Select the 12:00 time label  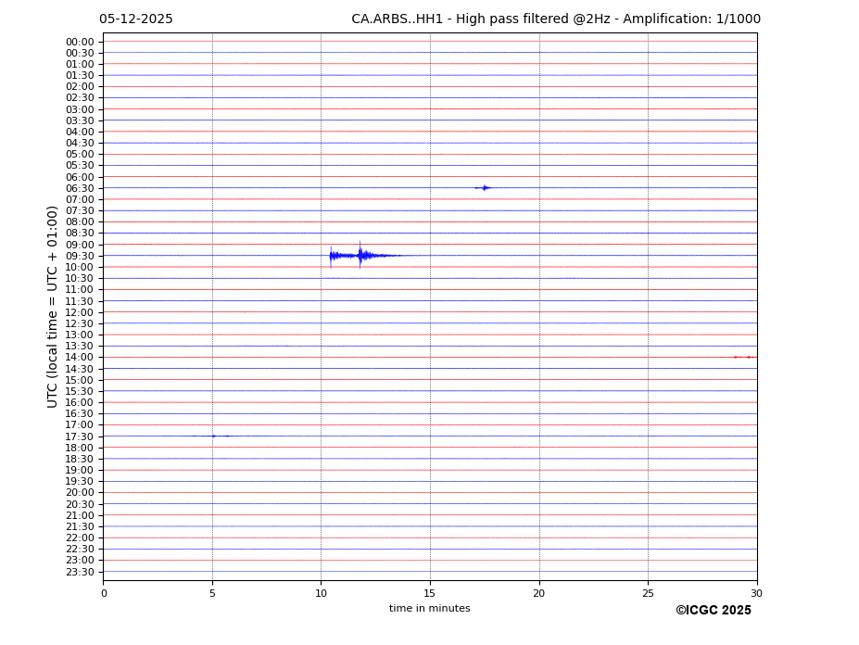pyautogui.click(x=80, y=312)
